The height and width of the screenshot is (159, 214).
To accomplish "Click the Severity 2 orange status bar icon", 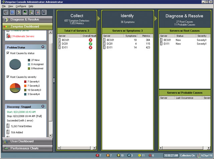I will coord(108,155).
